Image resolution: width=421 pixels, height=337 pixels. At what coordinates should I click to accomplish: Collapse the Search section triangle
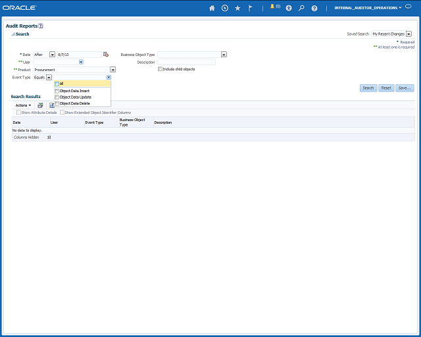tap(13, 34)
